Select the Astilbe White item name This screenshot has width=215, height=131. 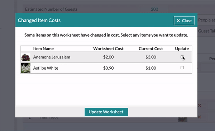[46, 68]
